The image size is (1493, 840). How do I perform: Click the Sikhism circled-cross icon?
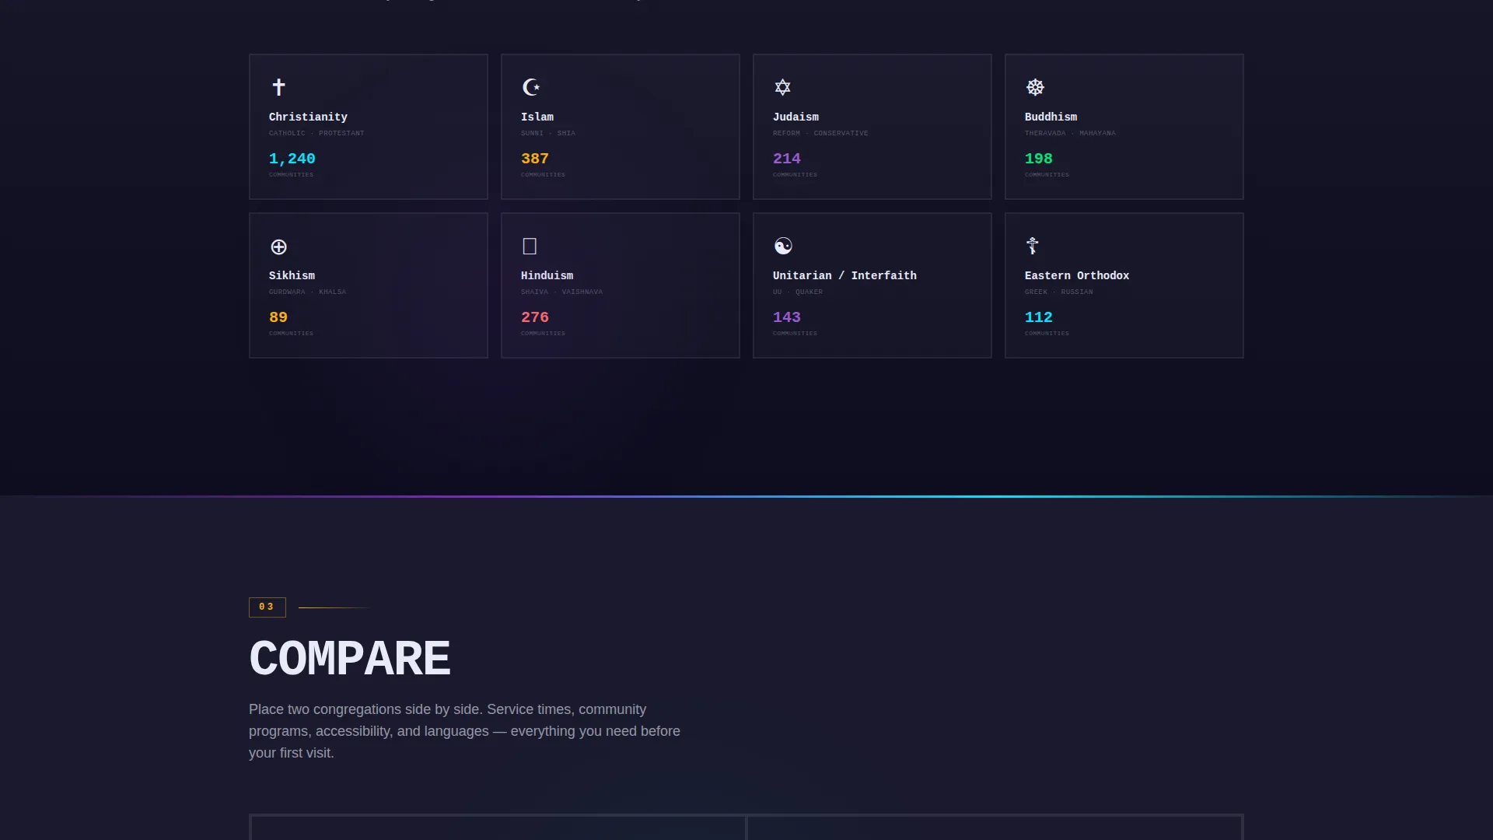(x=278, y=247)
